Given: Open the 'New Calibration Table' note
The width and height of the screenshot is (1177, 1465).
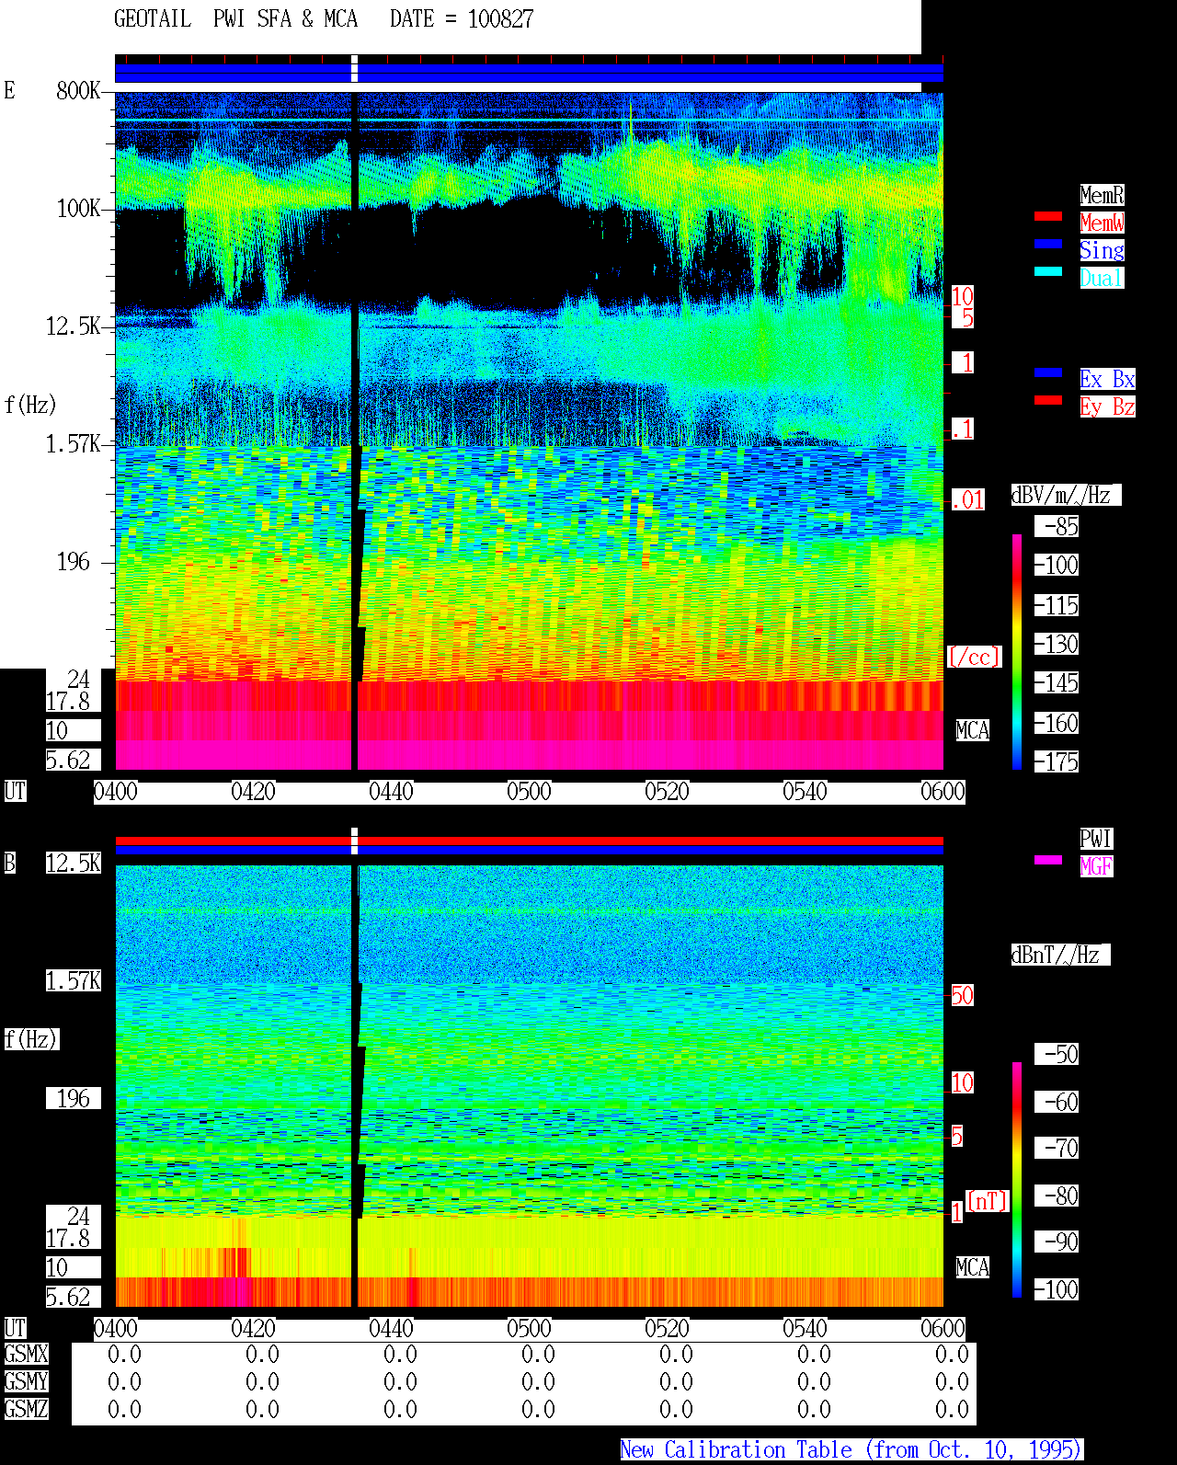Looking at the screenshot, I should [851, 1450].
